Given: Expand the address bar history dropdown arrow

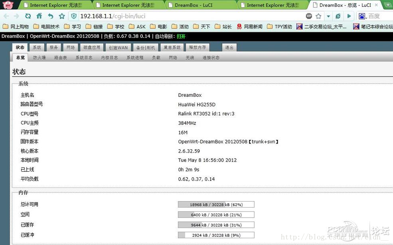Looking at the screenshot, I should [328, 16].
